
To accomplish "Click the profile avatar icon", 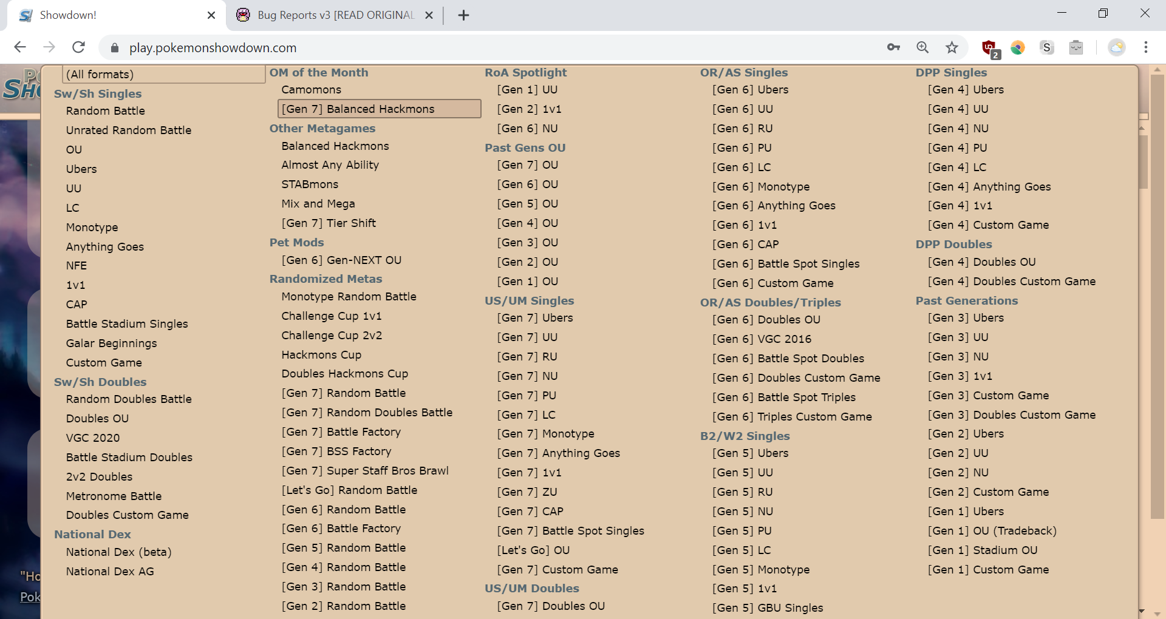I will pos(1116,47).
